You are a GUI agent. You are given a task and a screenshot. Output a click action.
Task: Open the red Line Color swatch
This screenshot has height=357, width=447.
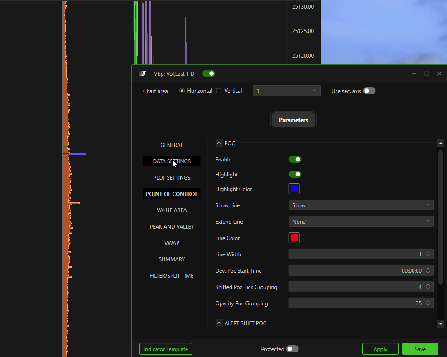point(294,238)
